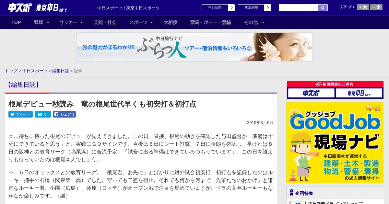Click the 企画特集 sidebar heading
This screenshot has height=204, width=389.
[304, 193]
